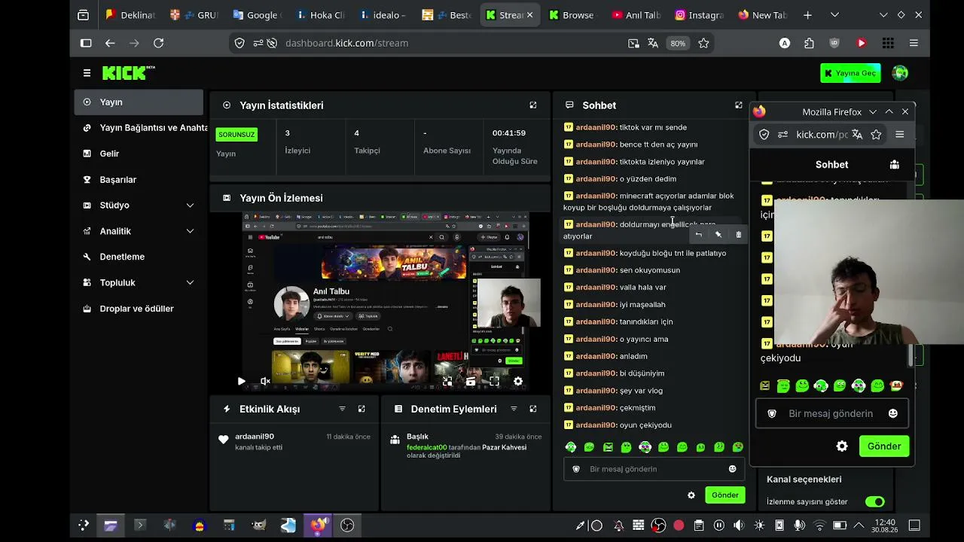The width and height of the screenshot is (964, 542).
Task: Open Droplar ve ödüller page
Action: pos(139,309)
